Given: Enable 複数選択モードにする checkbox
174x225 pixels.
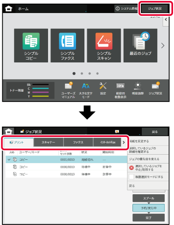Looking at the screenshot, I should 132,177.
